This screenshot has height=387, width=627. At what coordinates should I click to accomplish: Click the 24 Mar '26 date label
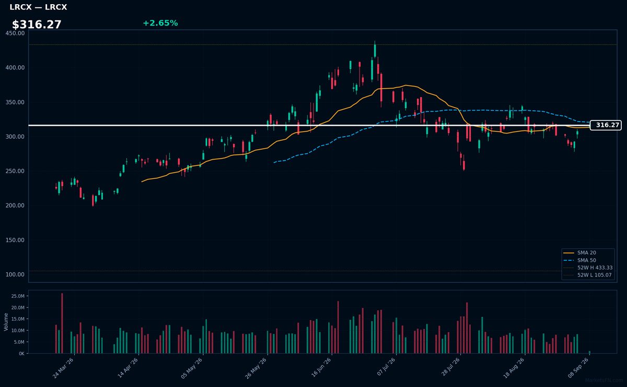(63, 368)
